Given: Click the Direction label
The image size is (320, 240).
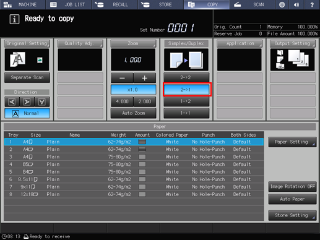Looking at the screenshot, I should [x=27, y=92].
